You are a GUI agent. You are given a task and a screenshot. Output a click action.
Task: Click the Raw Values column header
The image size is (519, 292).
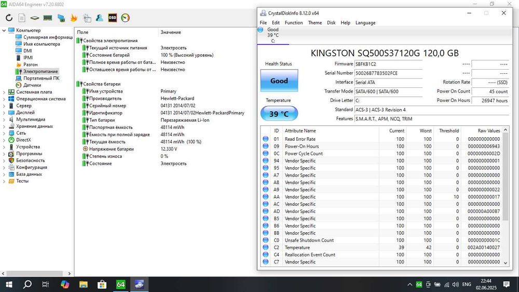[488, 130]
